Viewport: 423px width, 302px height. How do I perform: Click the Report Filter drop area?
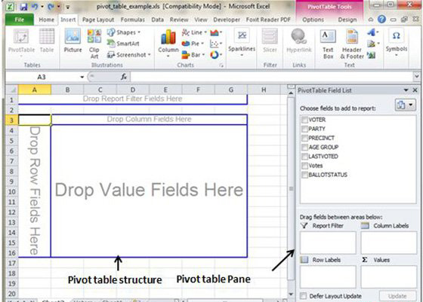point(328,243)
